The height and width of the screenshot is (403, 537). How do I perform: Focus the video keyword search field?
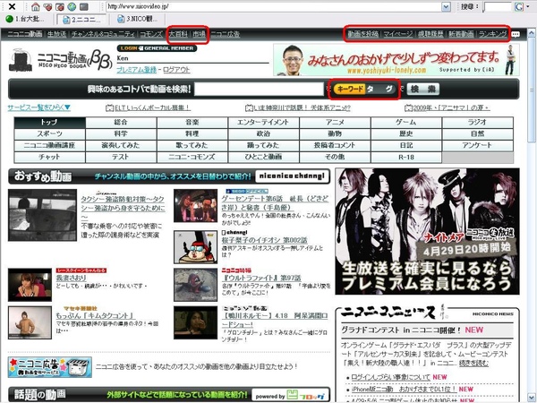pos(259,89)
